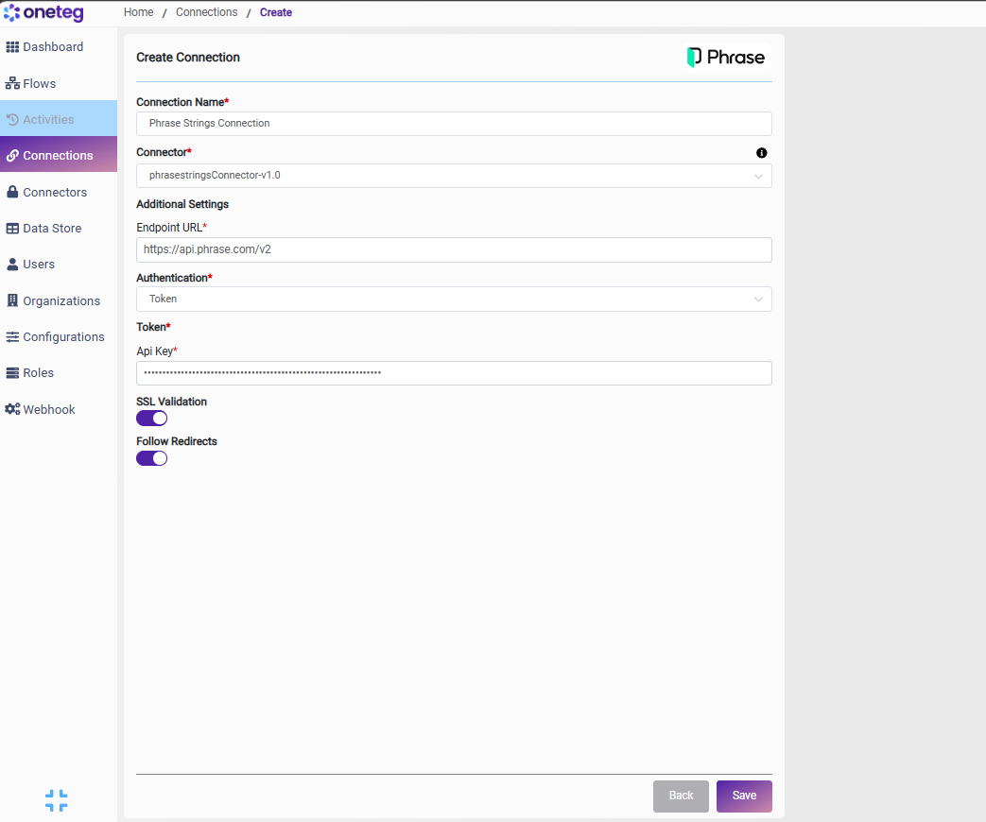Screen dimensions: 986x822
Task: Click the Connectors lock icon
Action: pos(12,193)
